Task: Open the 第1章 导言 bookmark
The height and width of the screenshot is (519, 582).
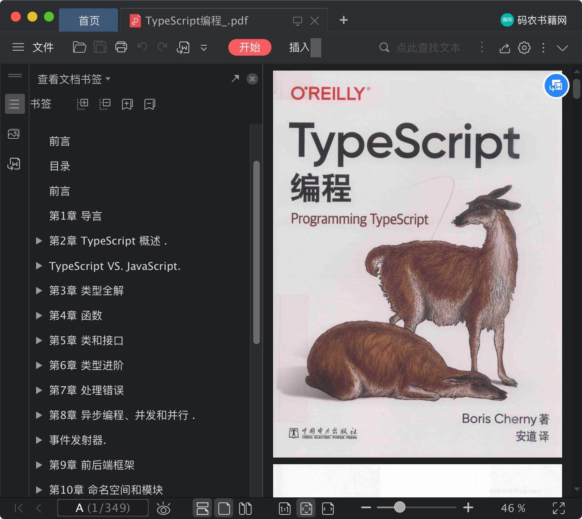Action: [x=76, y=216]
